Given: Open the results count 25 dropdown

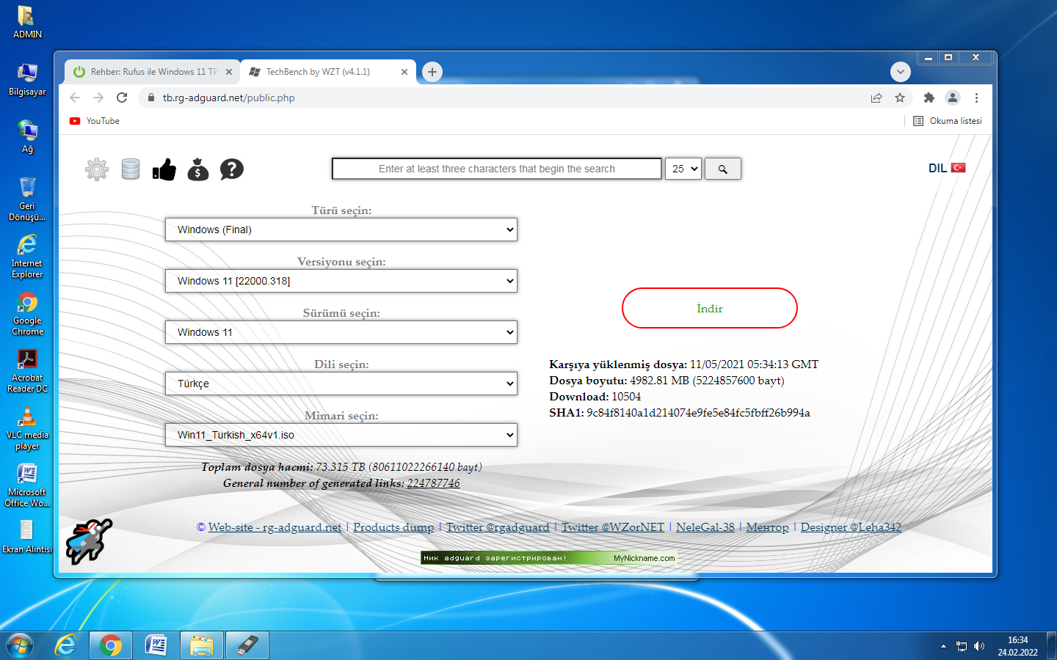Looking at the screenshot, I should (683, 169).
